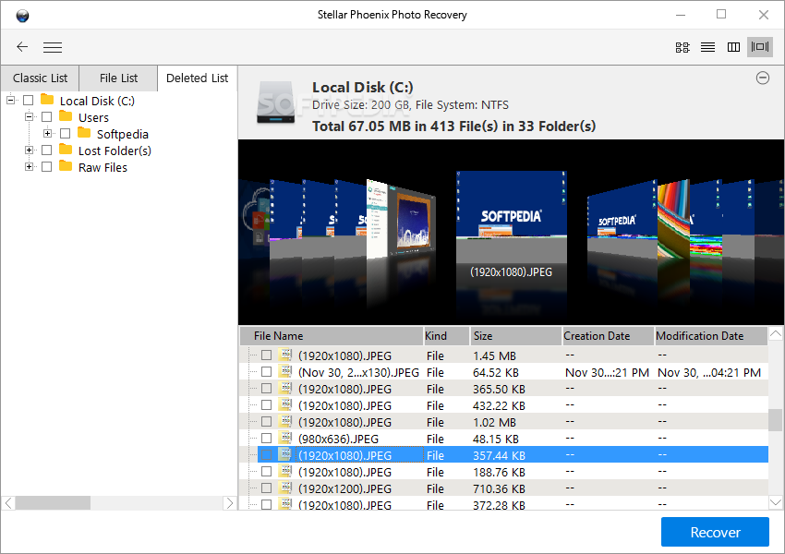Viewport: 785px width, 554px height.
Task: Click file icon of 64.52 KB JPEG
Action: (x=285, y=372)
